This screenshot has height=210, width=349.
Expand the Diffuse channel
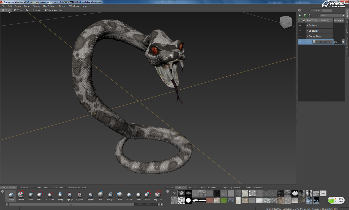(x=307, y=25)
